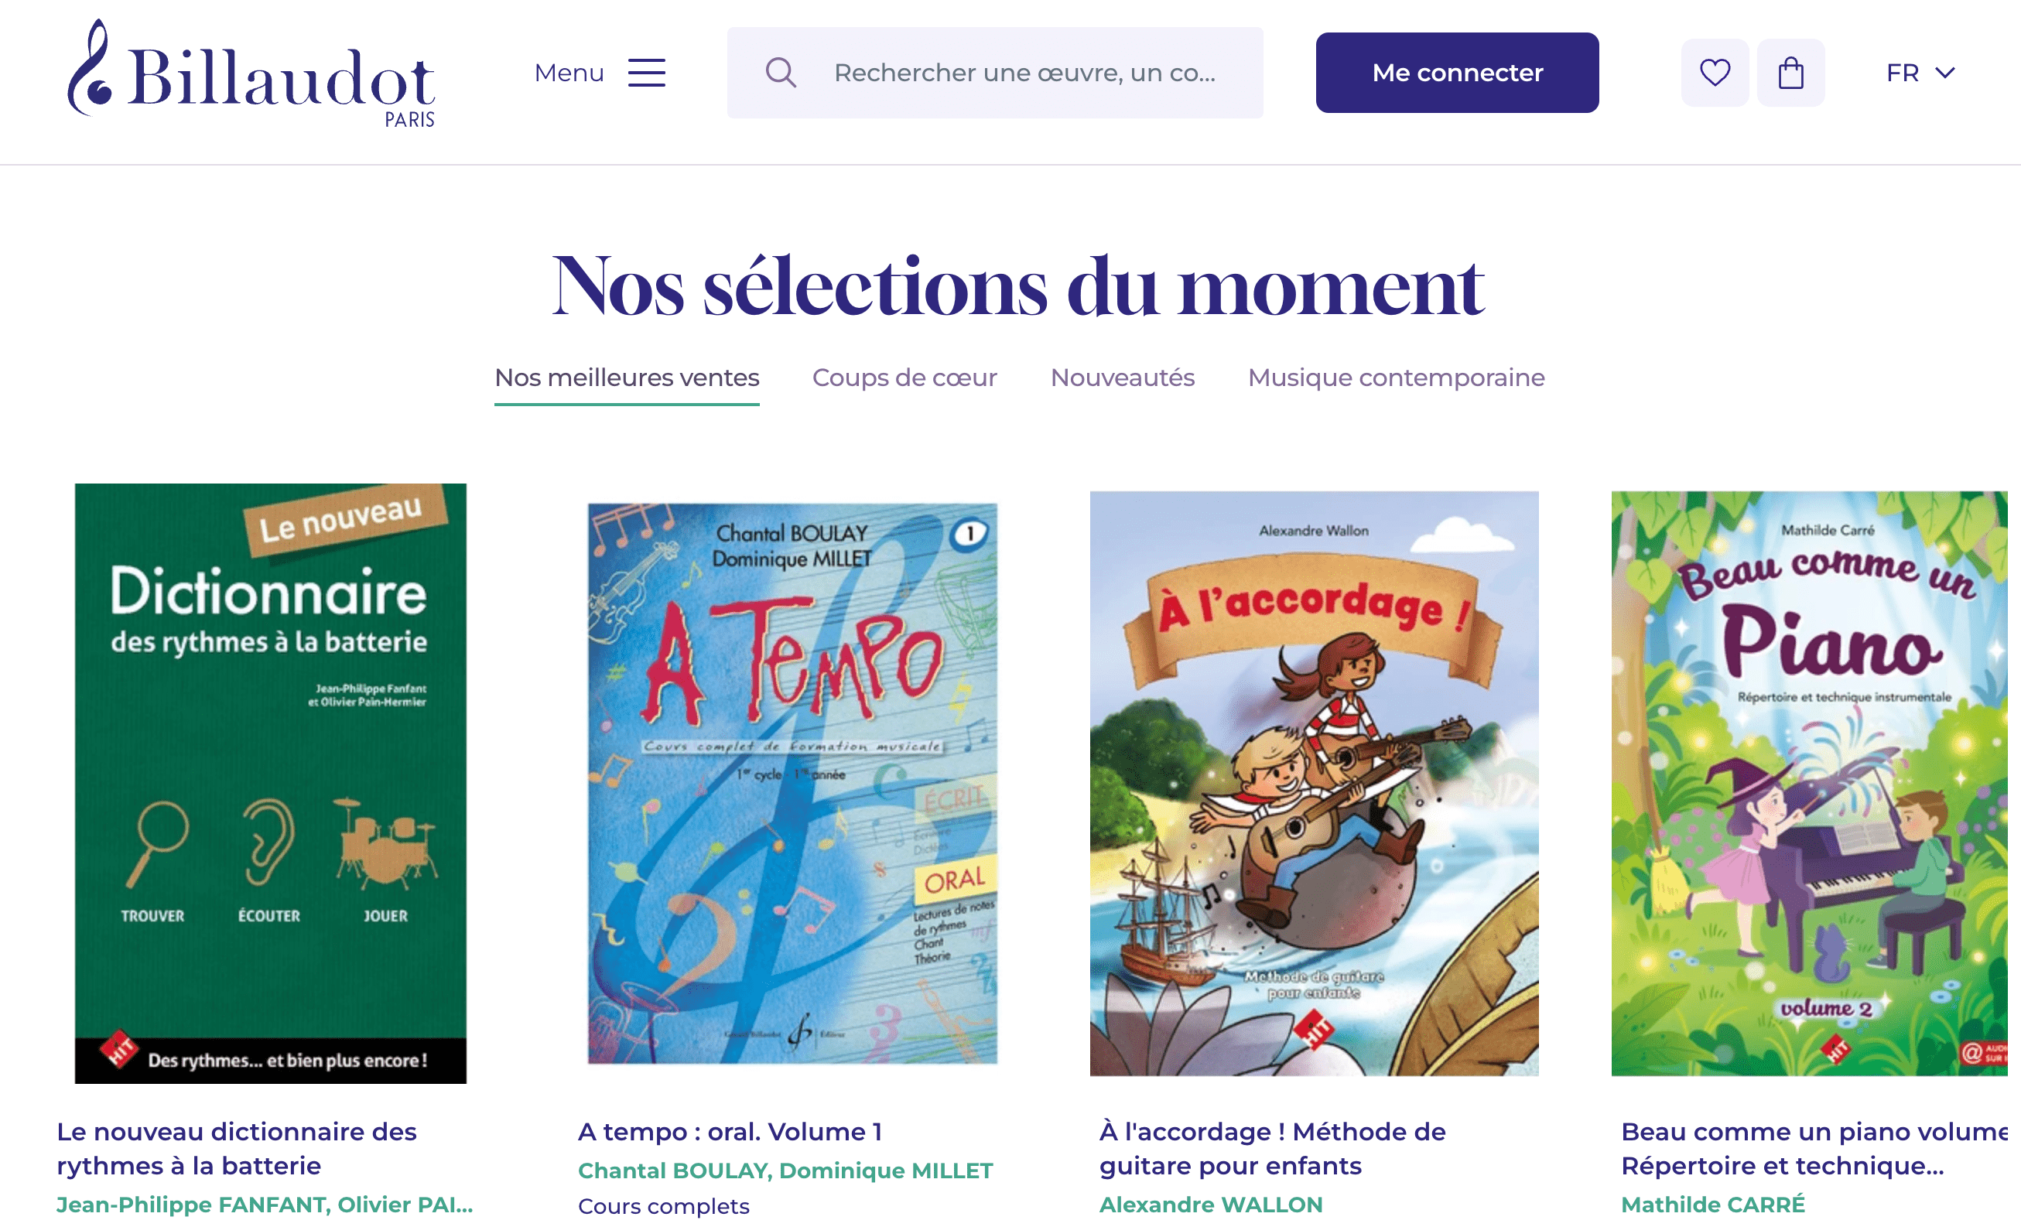Select the Nos meilleures ventes tab
The image size is (2021, 1227).
pyautogui.click(x=627, y=378)
